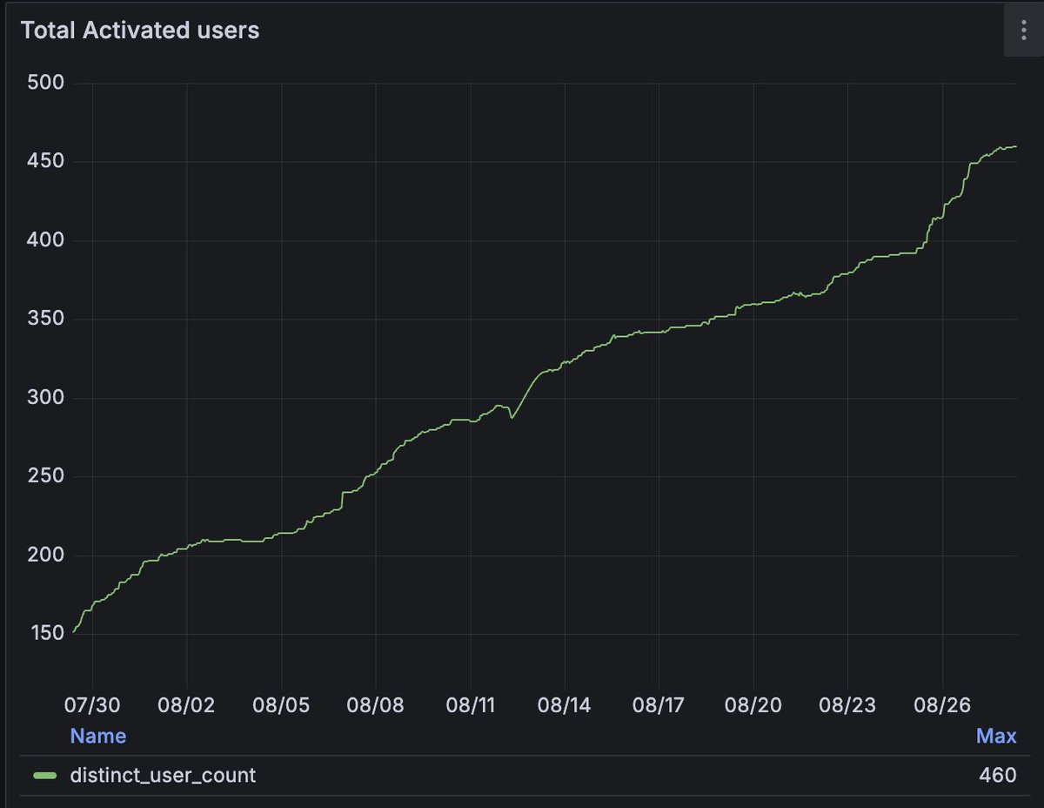
Task: Toggle the distinct_user_count series in legend
Action: (163, 775)
